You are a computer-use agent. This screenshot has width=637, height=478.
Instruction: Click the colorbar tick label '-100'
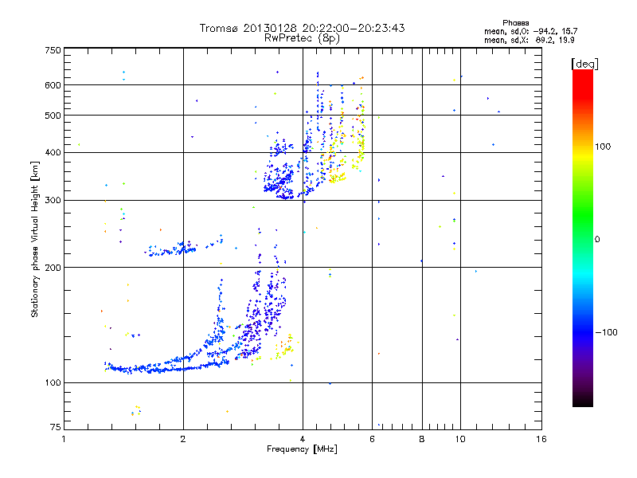point(606,332)
